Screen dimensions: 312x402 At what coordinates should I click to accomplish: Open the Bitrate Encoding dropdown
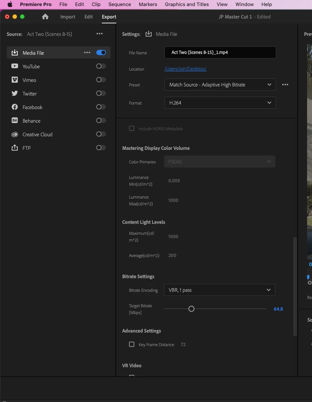(220, 290)
